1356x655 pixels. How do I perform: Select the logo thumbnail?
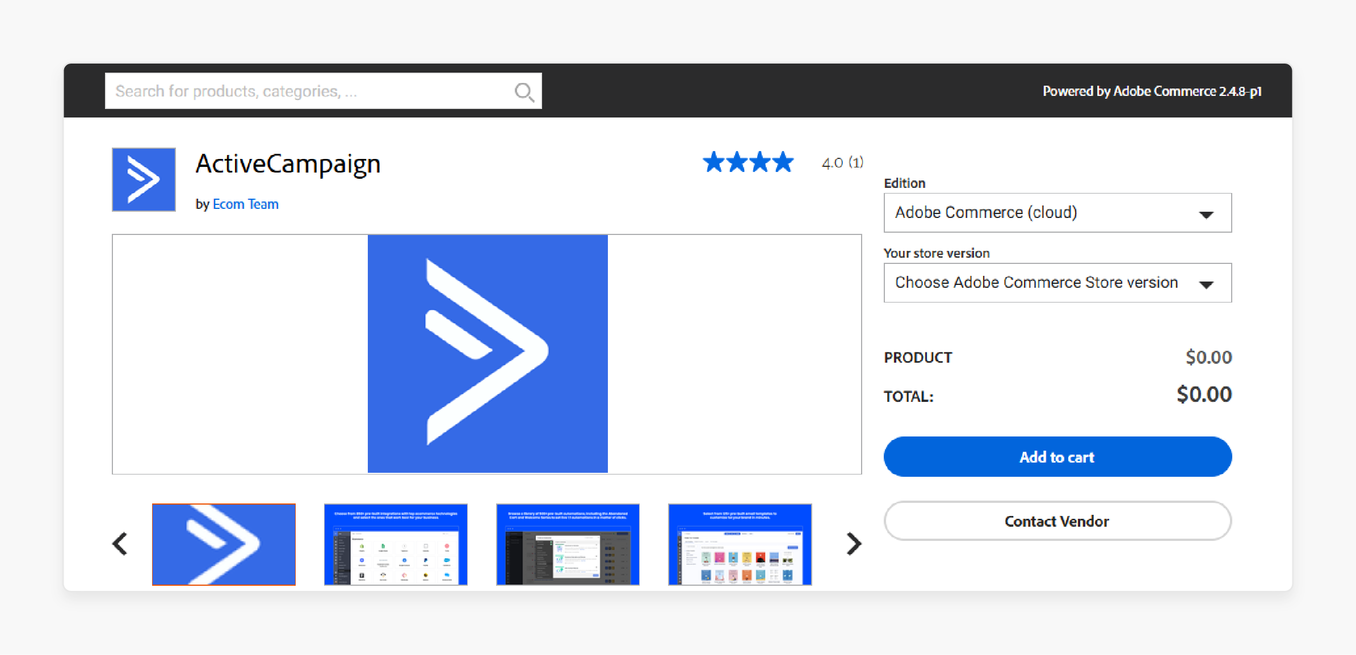pos(224,544)
